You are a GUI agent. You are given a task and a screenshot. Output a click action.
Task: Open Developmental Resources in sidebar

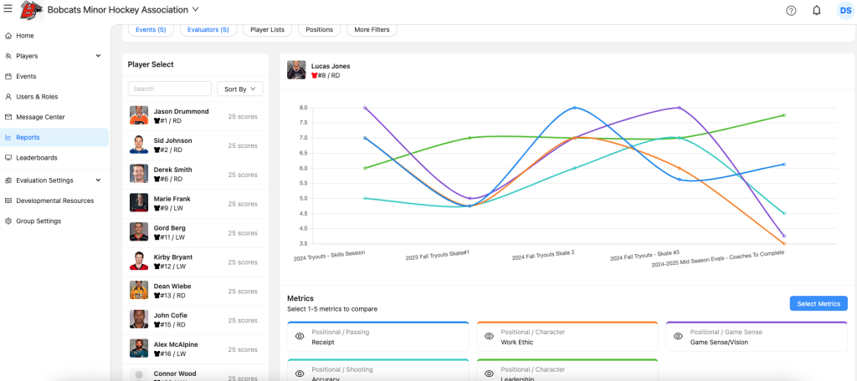point(54,201)
